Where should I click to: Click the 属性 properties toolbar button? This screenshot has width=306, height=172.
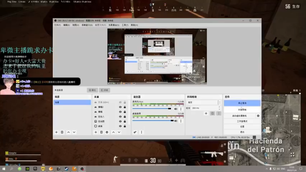tap(92, 90)
